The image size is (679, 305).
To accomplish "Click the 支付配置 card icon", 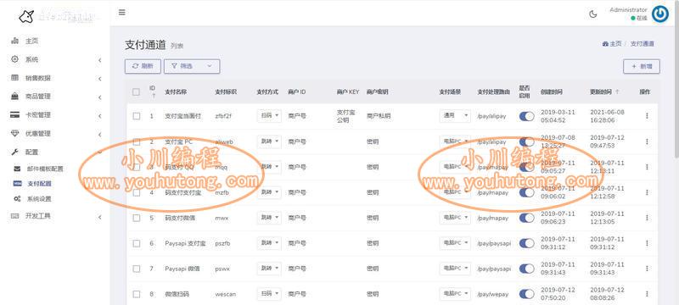I will point(17,184).
